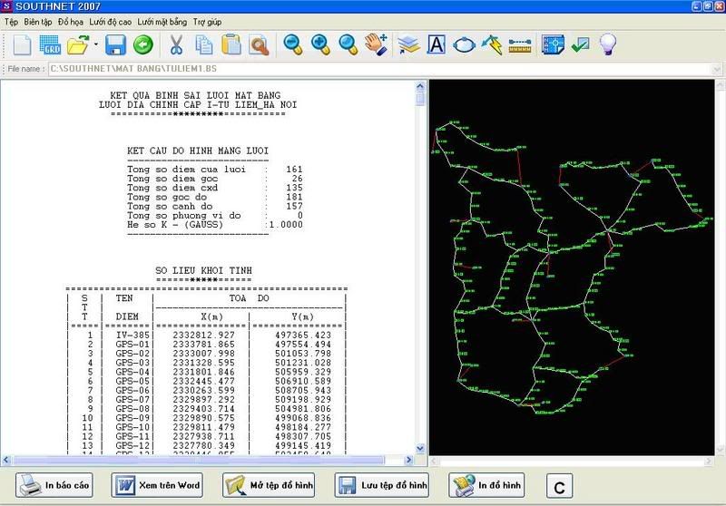Screen dimensions: 726x506
Task: Click the point name GPS-11
Action: (132, 436)
